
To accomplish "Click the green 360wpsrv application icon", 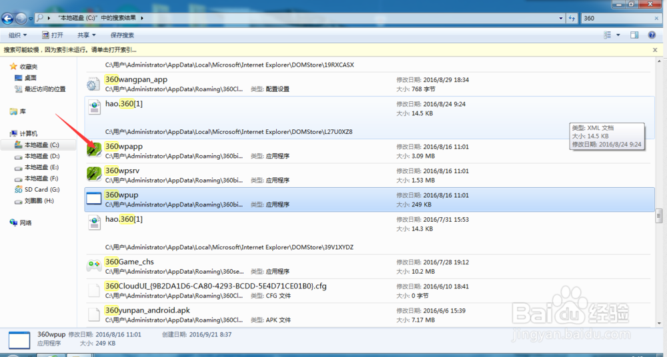I will [94, 175].
